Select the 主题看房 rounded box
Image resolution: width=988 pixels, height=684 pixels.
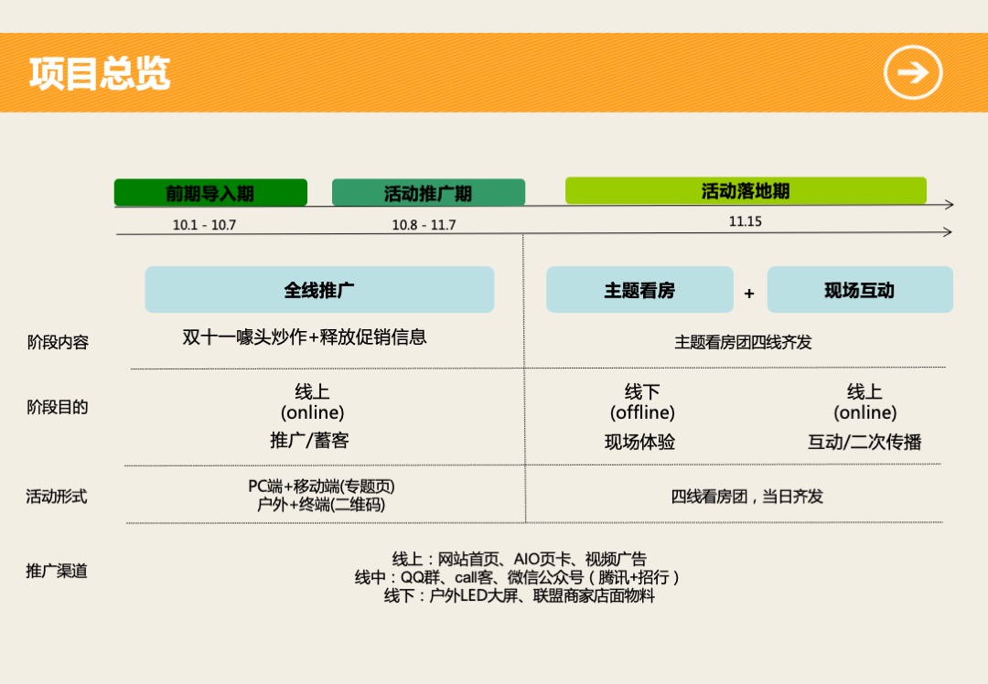click(639, 289)
